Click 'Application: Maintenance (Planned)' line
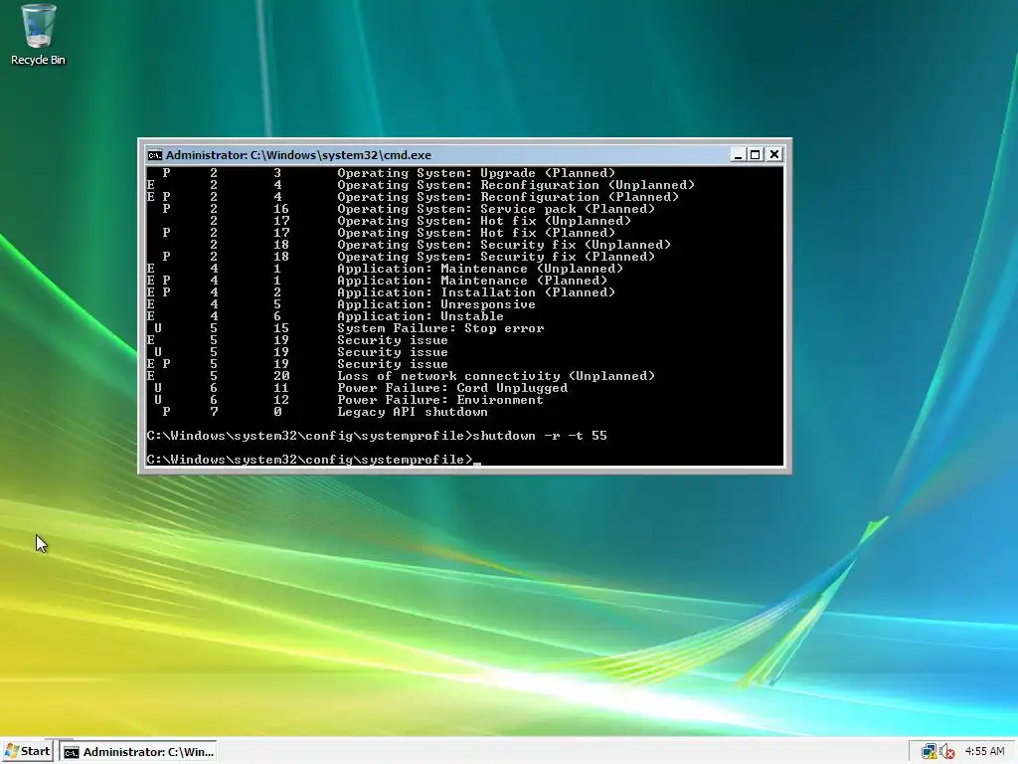This screenshot has height=764, width=1018. pyautogui.click(x=472, y=281)
